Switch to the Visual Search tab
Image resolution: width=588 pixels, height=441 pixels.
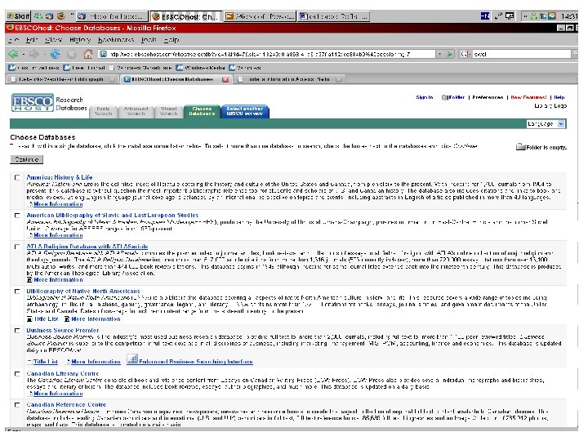[x=169, y=111]
